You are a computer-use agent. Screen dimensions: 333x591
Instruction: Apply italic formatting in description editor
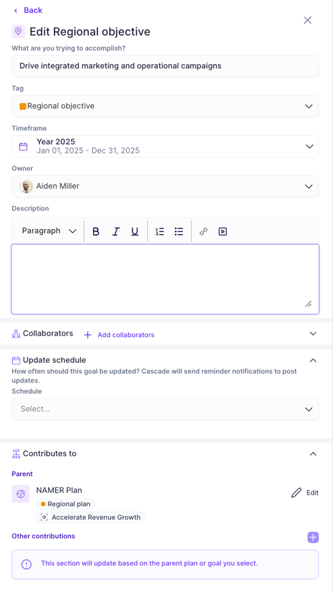click(x=116, y=232)
